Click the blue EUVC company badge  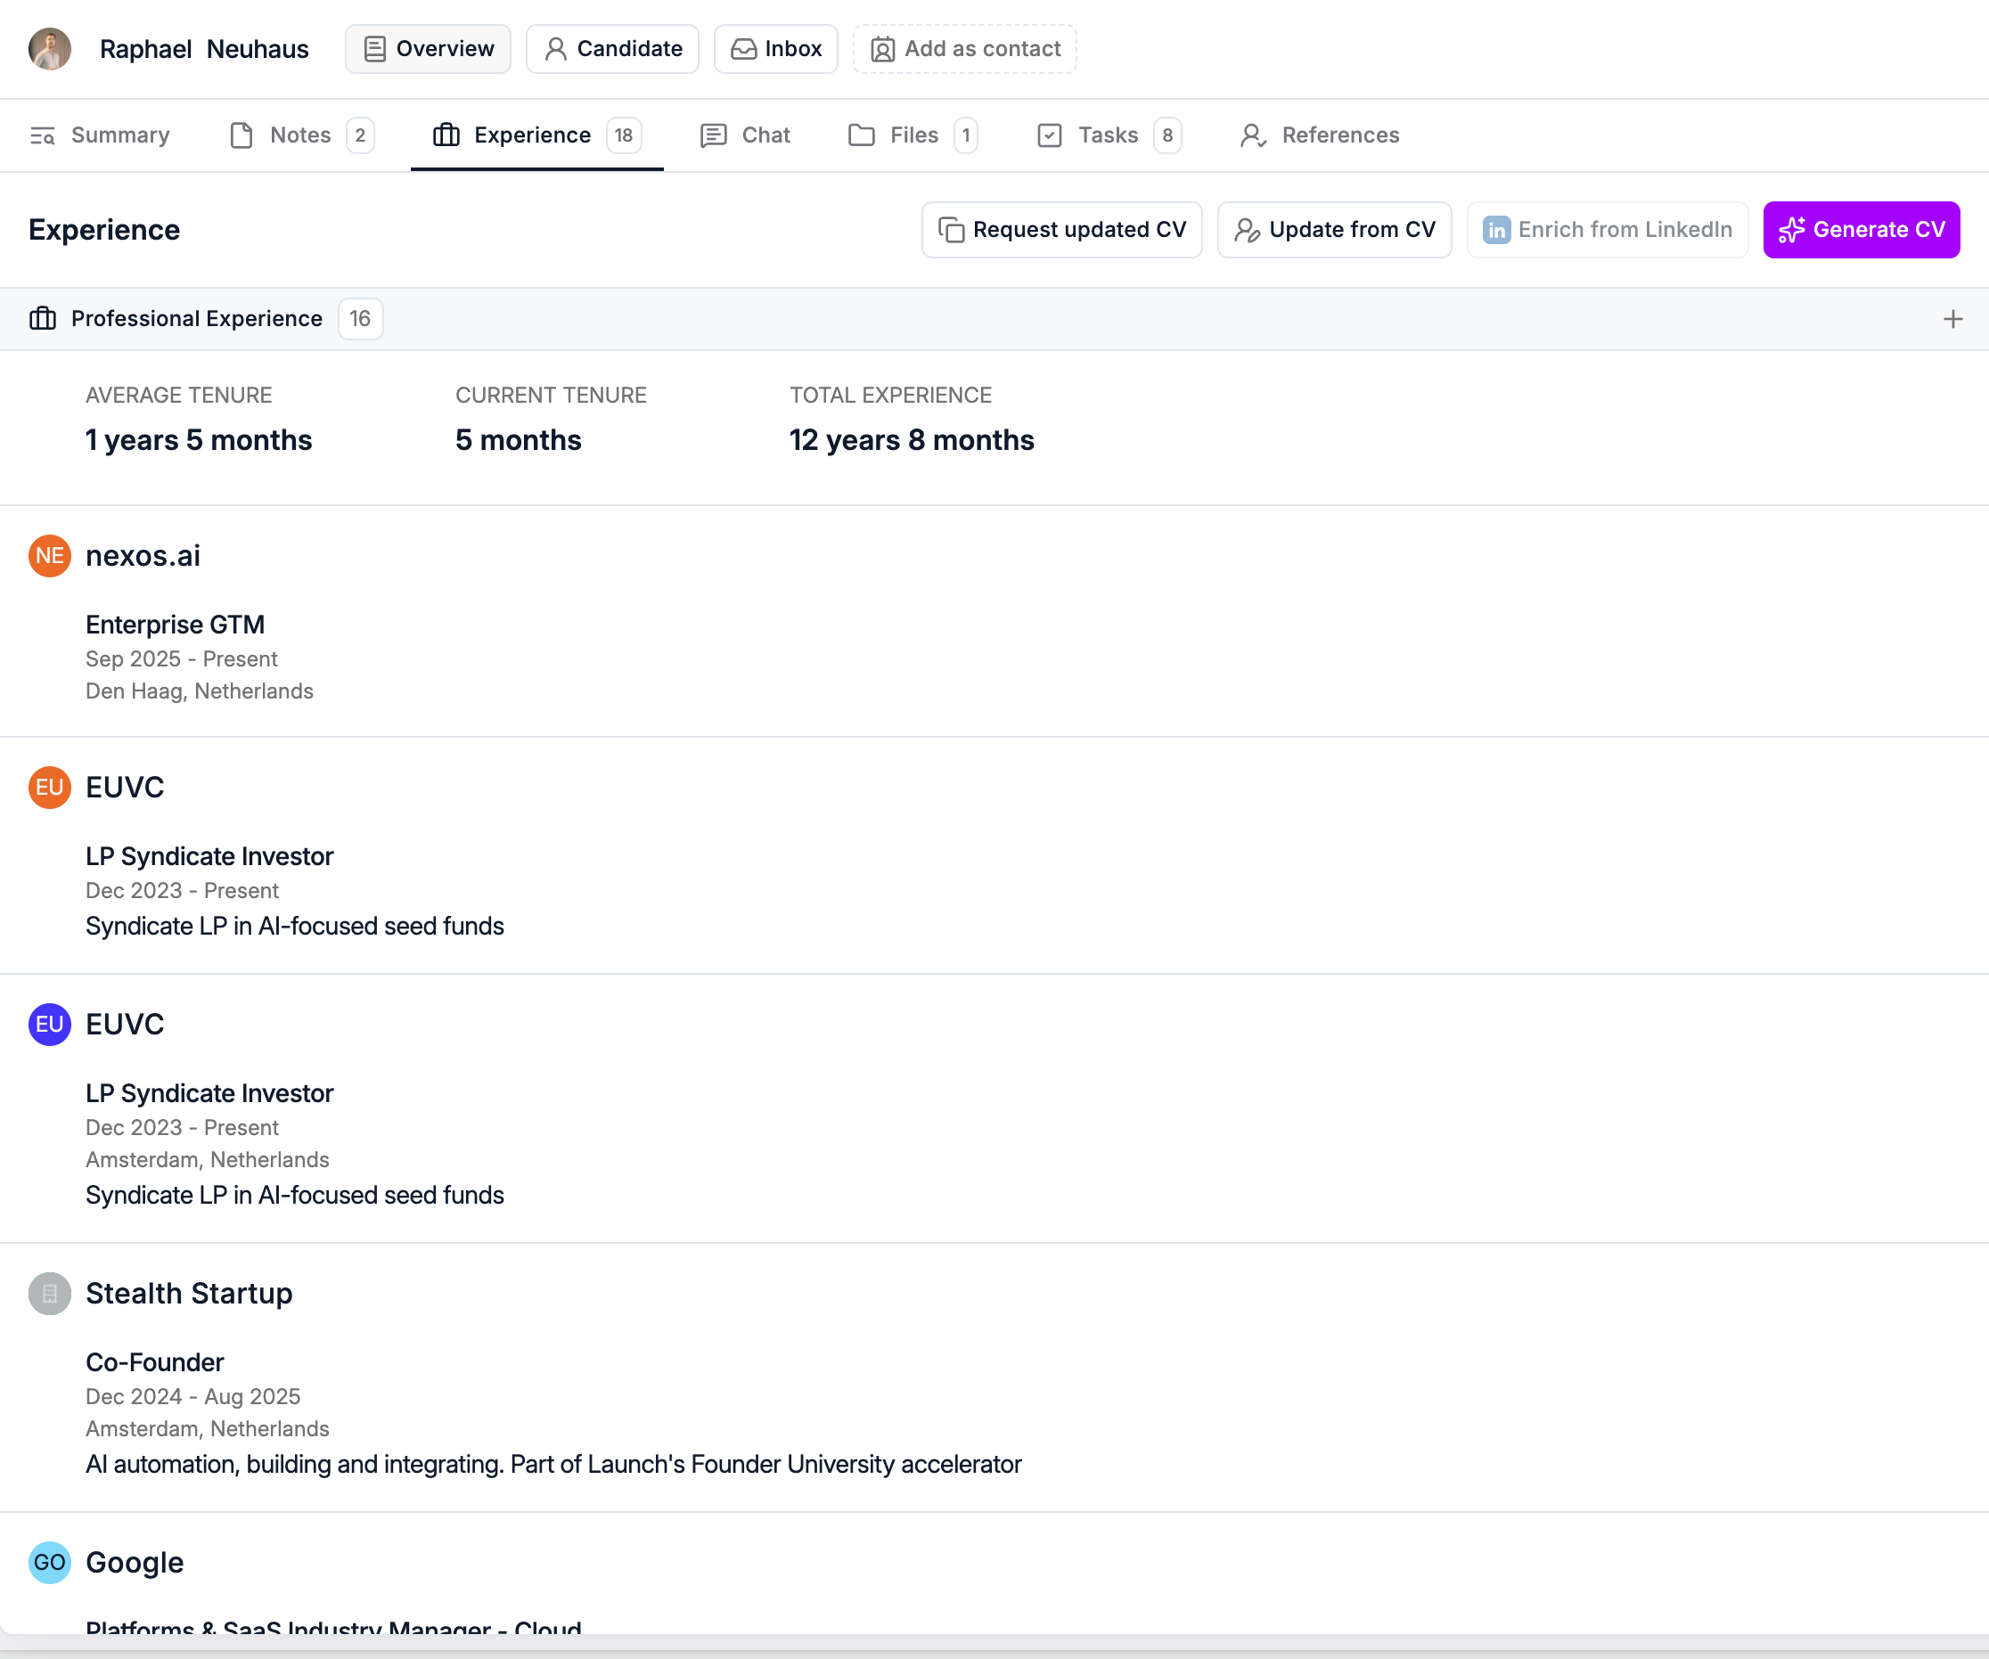coord(49,1025)
